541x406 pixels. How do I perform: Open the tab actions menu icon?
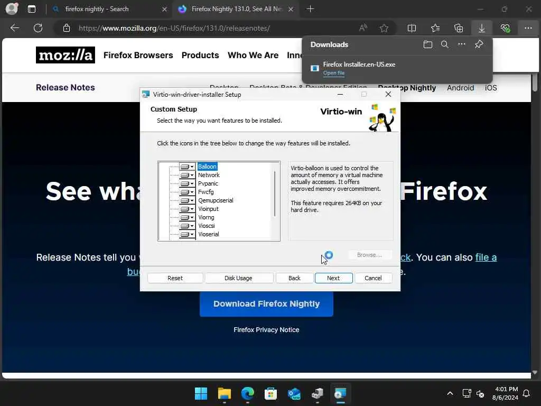[x=31, y=9]
